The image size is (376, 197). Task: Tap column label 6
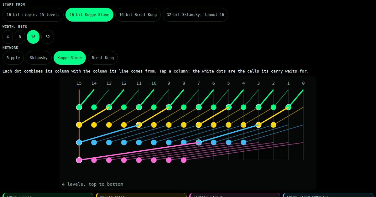click(x=214, y=83)
